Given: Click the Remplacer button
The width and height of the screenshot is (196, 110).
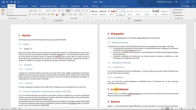Looking at the screenshot, I should click(177, 13).
